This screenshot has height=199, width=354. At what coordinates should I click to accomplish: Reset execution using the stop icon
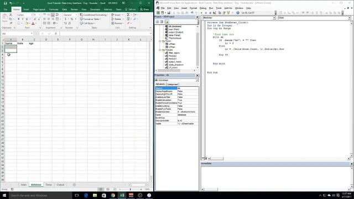coord(210,13)
